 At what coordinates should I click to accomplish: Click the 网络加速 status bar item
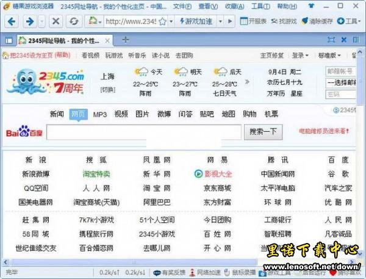[205, 272]
